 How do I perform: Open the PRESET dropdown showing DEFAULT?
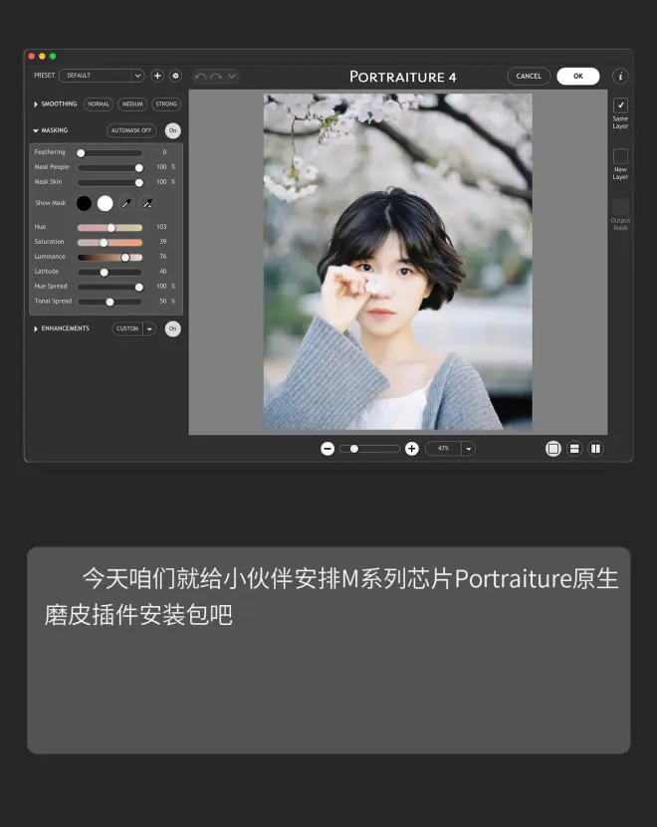102,76
